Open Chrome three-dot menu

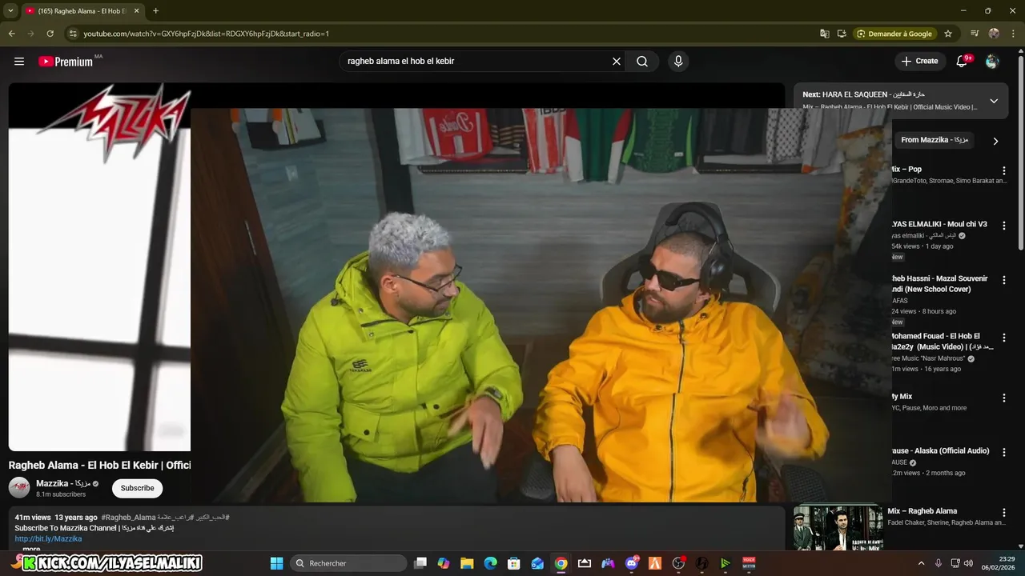click(x=1013, y=34)
